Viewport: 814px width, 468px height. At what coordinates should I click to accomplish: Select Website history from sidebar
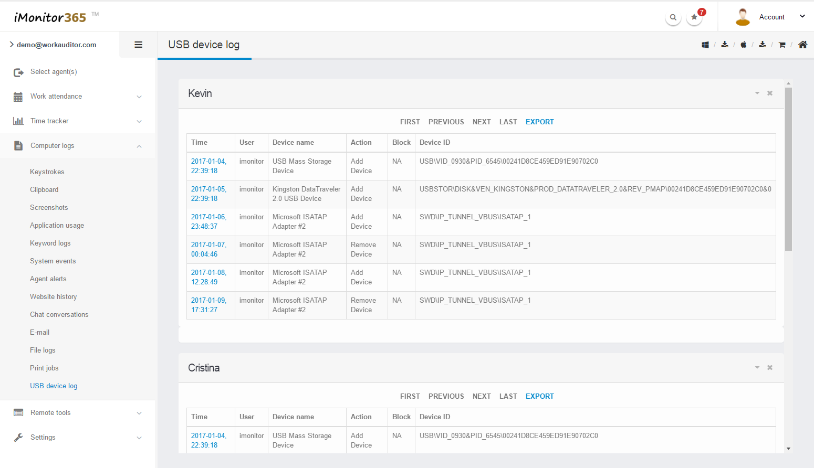(x=54, y=297)
